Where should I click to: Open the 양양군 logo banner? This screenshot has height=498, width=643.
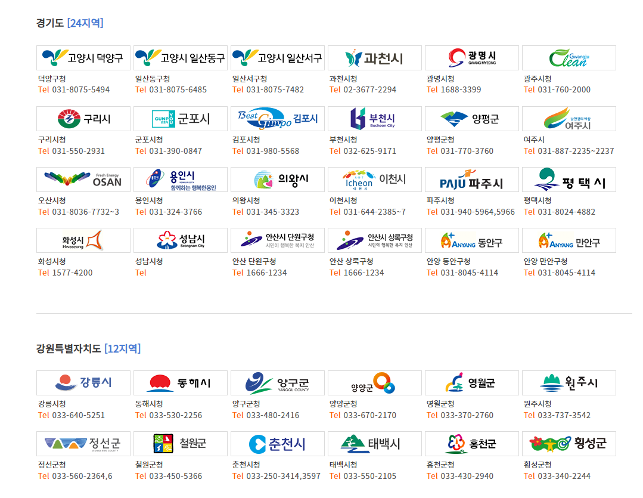[x=375, y=383]
